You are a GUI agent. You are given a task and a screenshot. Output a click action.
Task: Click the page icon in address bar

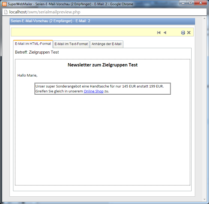[5, 12]
